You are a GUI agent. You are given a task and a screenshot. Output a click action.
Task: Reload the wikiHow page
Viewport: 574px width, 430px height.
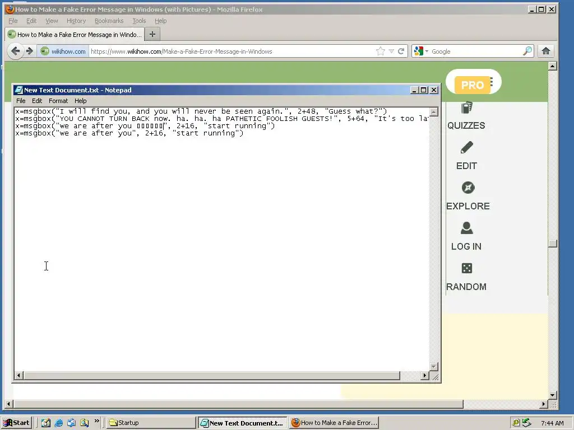tap(401, 51)
